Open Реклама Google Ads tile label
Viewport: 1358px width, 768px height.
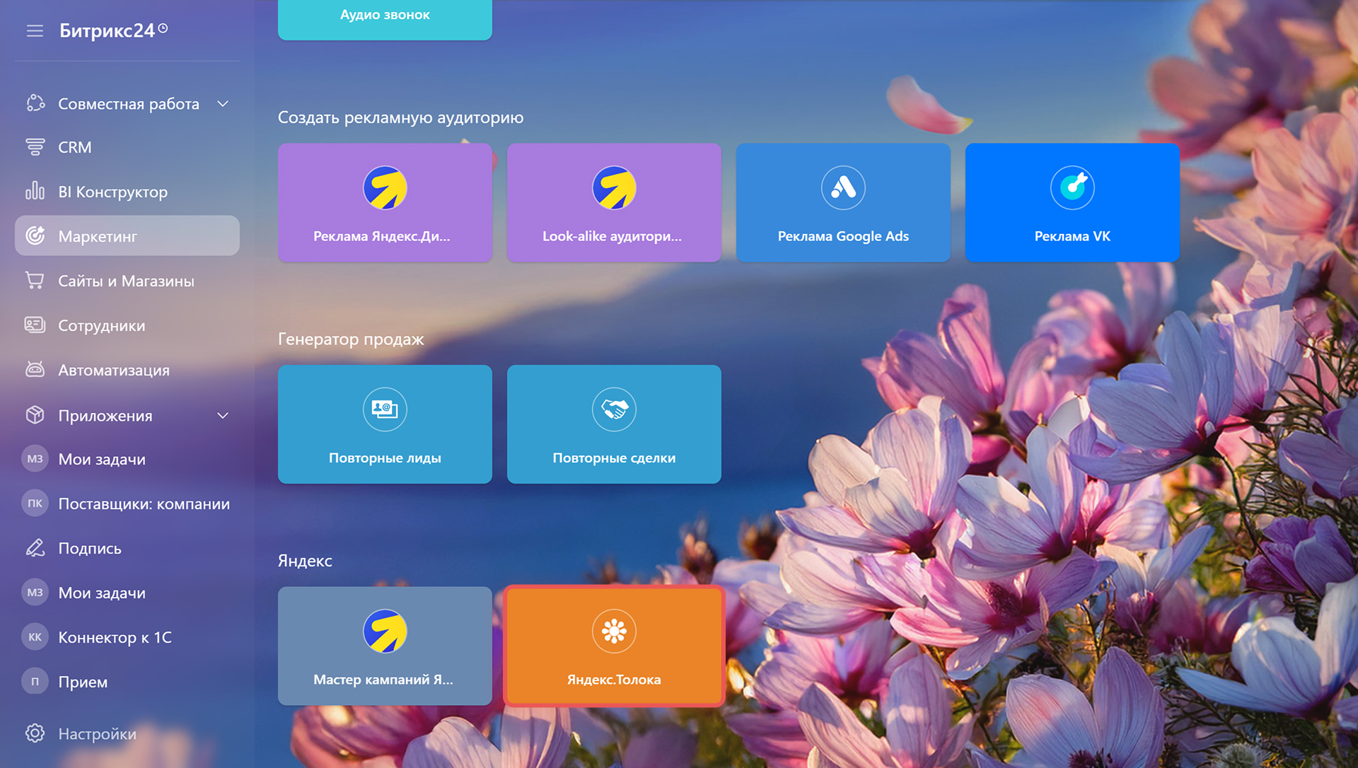point(843,236)
